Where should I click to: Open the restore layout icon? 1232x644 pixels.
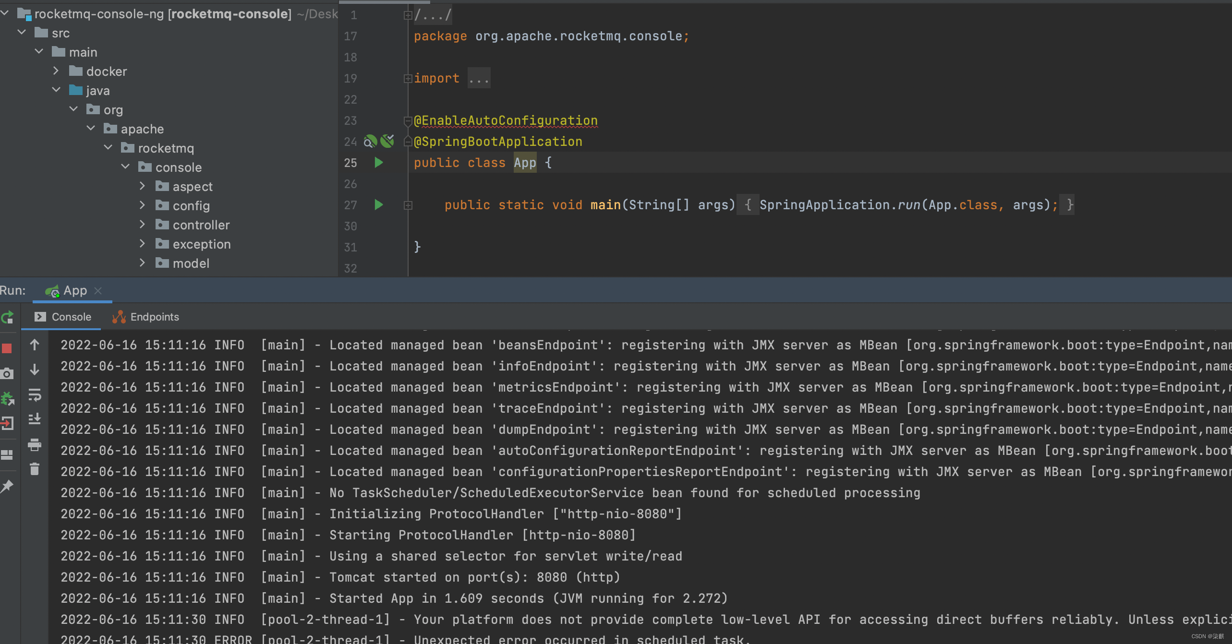7,454
